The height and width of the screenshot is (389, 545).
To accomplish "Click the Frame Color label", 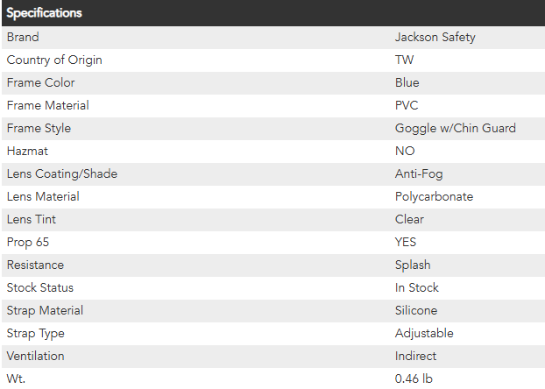I will pos(40,82).
